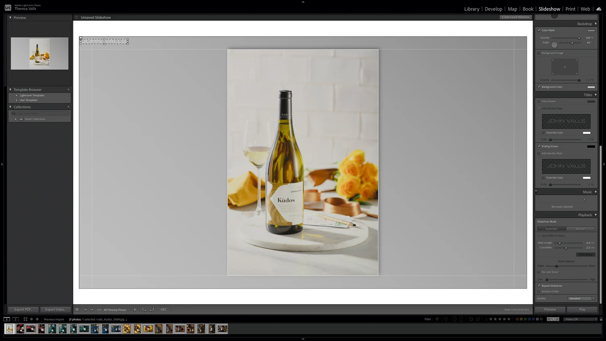Rotate adornment clockwise
This screenshot has height=341, width=606.
[152, 309]
